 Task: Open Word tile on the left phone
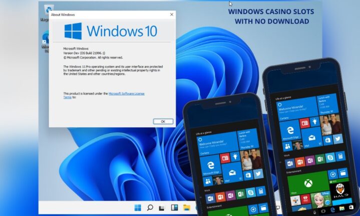(x=210, y=198)
